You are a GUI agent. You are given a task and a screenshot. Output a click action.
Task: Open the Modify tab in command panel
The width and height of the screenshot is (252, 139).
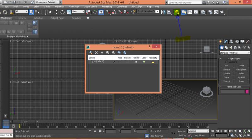tap(226, 41)
